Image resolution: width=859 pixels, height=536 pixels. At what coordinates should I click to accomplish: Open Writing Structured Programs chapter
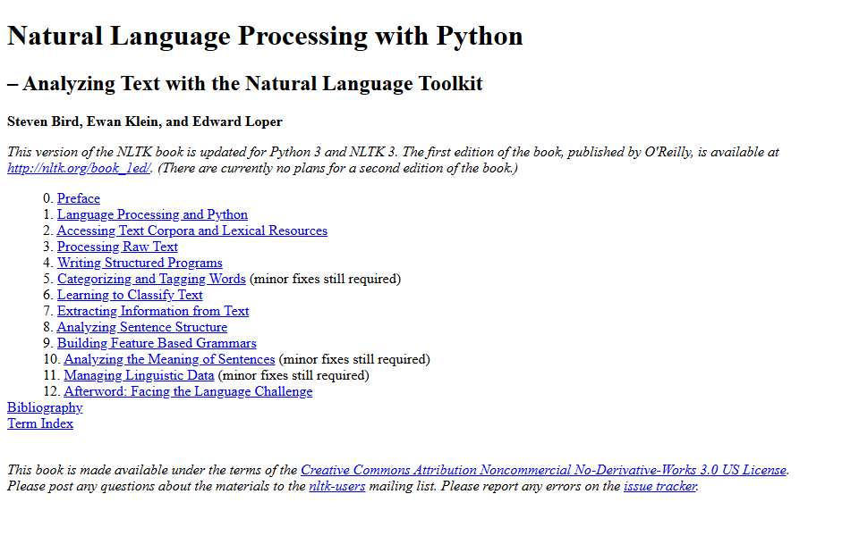[x=140, y=263]
